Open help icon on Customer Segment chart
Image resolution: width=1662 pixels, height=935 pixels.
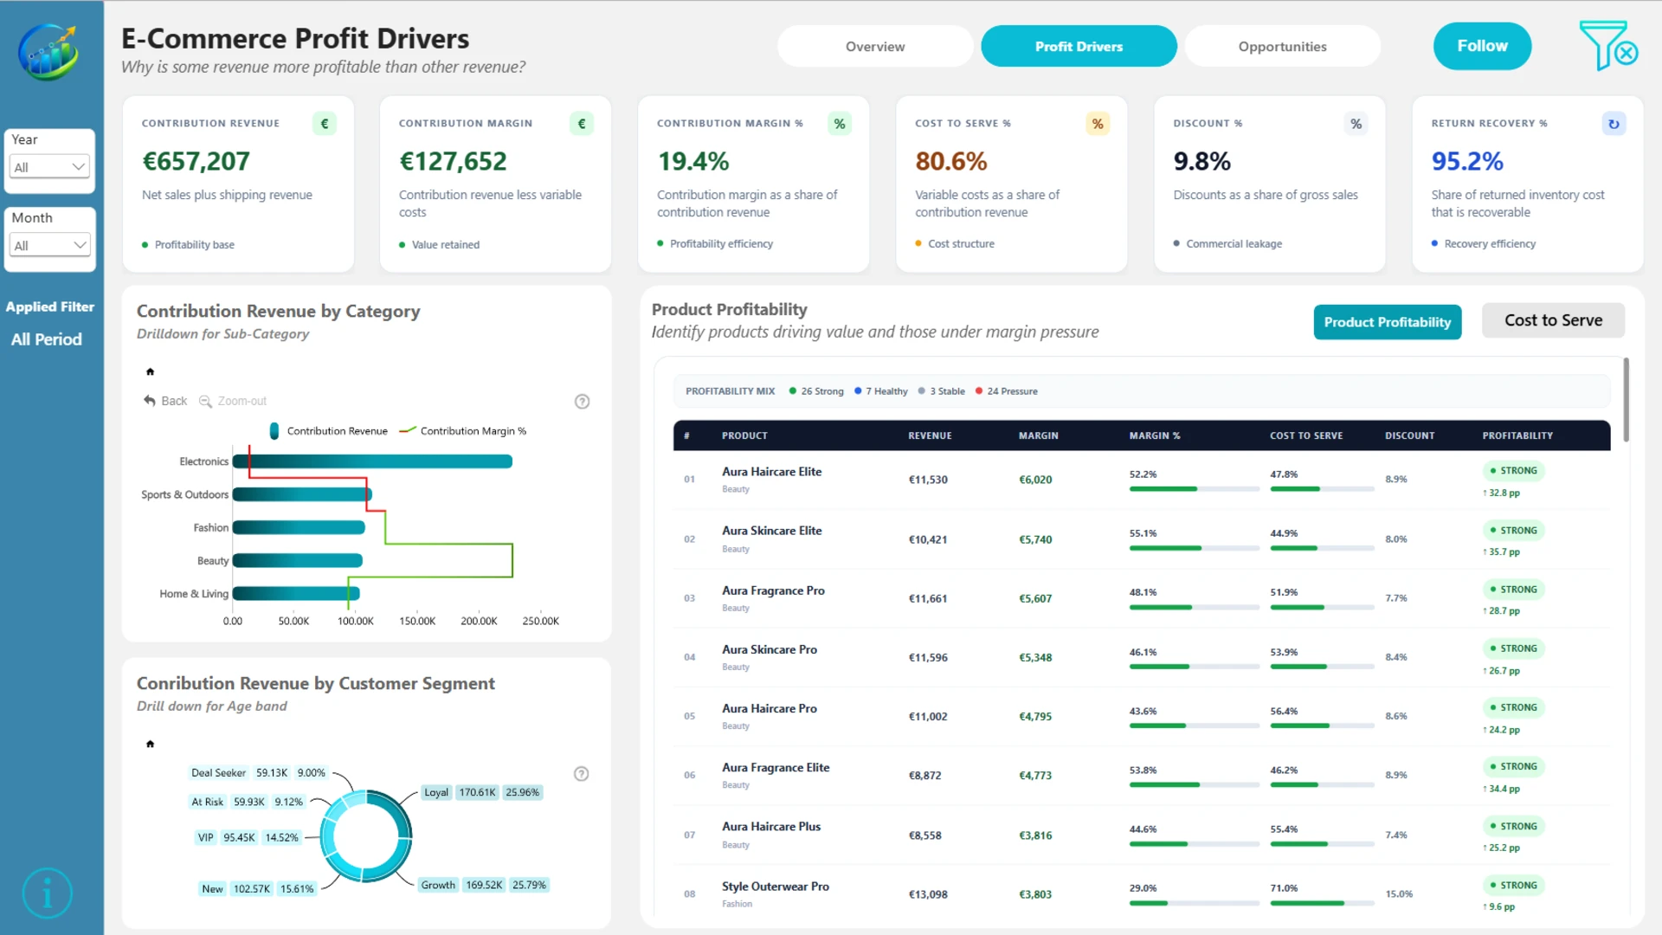[582, 774]
